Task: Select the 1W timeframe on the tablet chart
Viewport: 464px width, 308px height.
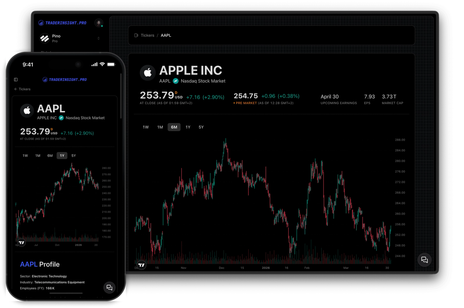Action: pyautogui.click(x=146, y=127)
